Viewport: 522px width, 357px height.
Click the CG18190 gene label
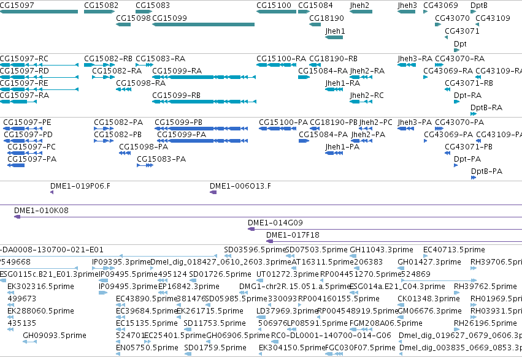click(326, 18)
